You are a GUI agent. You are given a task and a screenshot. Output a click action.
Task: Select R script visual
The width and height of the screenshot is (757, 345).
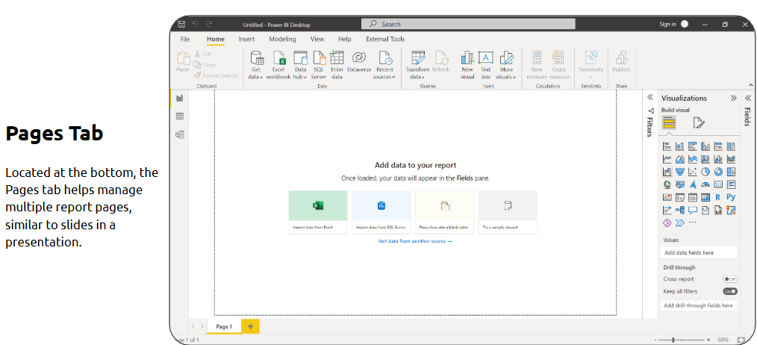coord(718,197)
